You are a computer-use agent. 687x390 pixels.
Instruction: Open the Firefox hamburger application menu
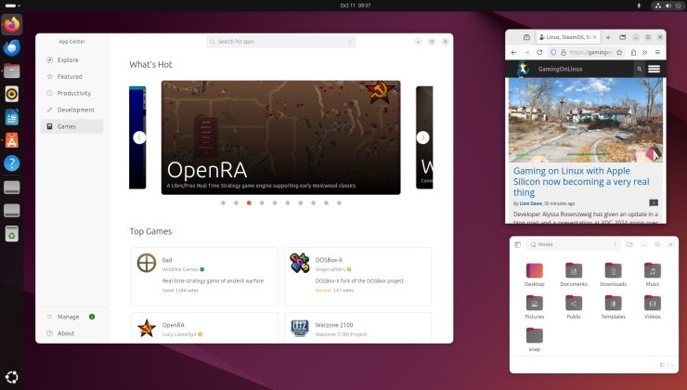pos(657,53)
